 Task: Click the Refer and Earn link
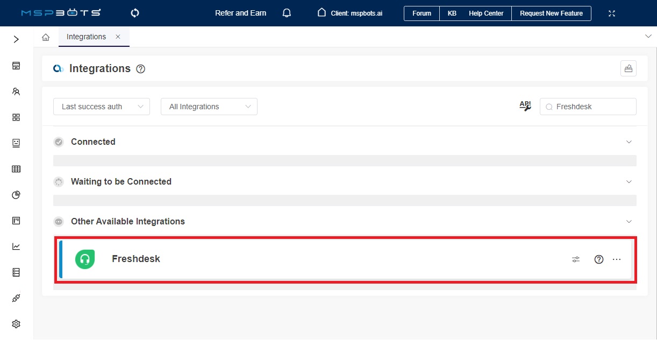point(240,13)
